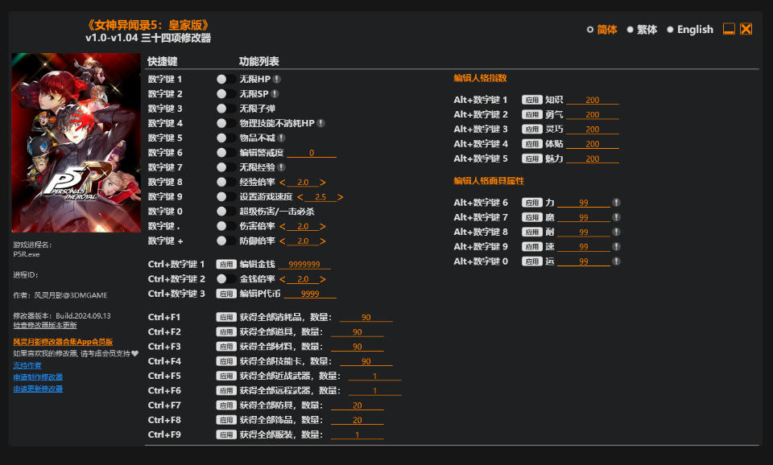Toggle 无限SP switch

[x=225, y=93]
